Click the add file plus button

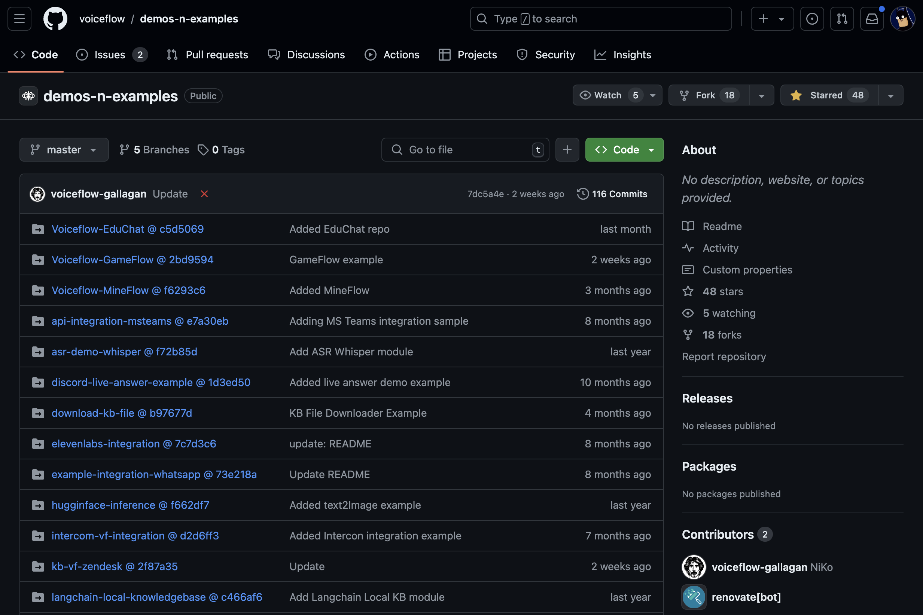coord(567,149)
